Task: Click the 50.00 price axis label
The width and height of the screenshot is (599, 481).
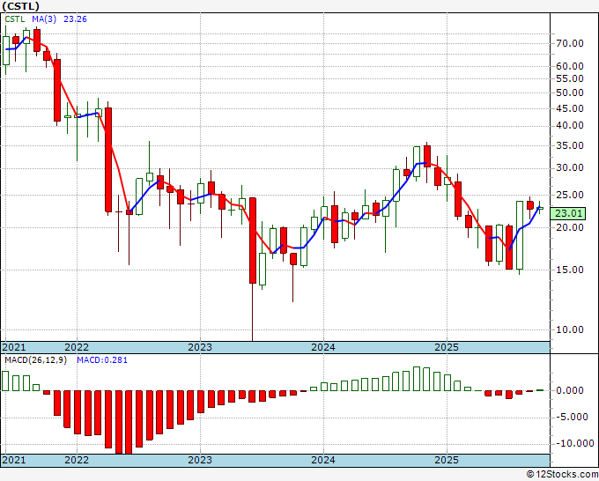Action: 570,92
